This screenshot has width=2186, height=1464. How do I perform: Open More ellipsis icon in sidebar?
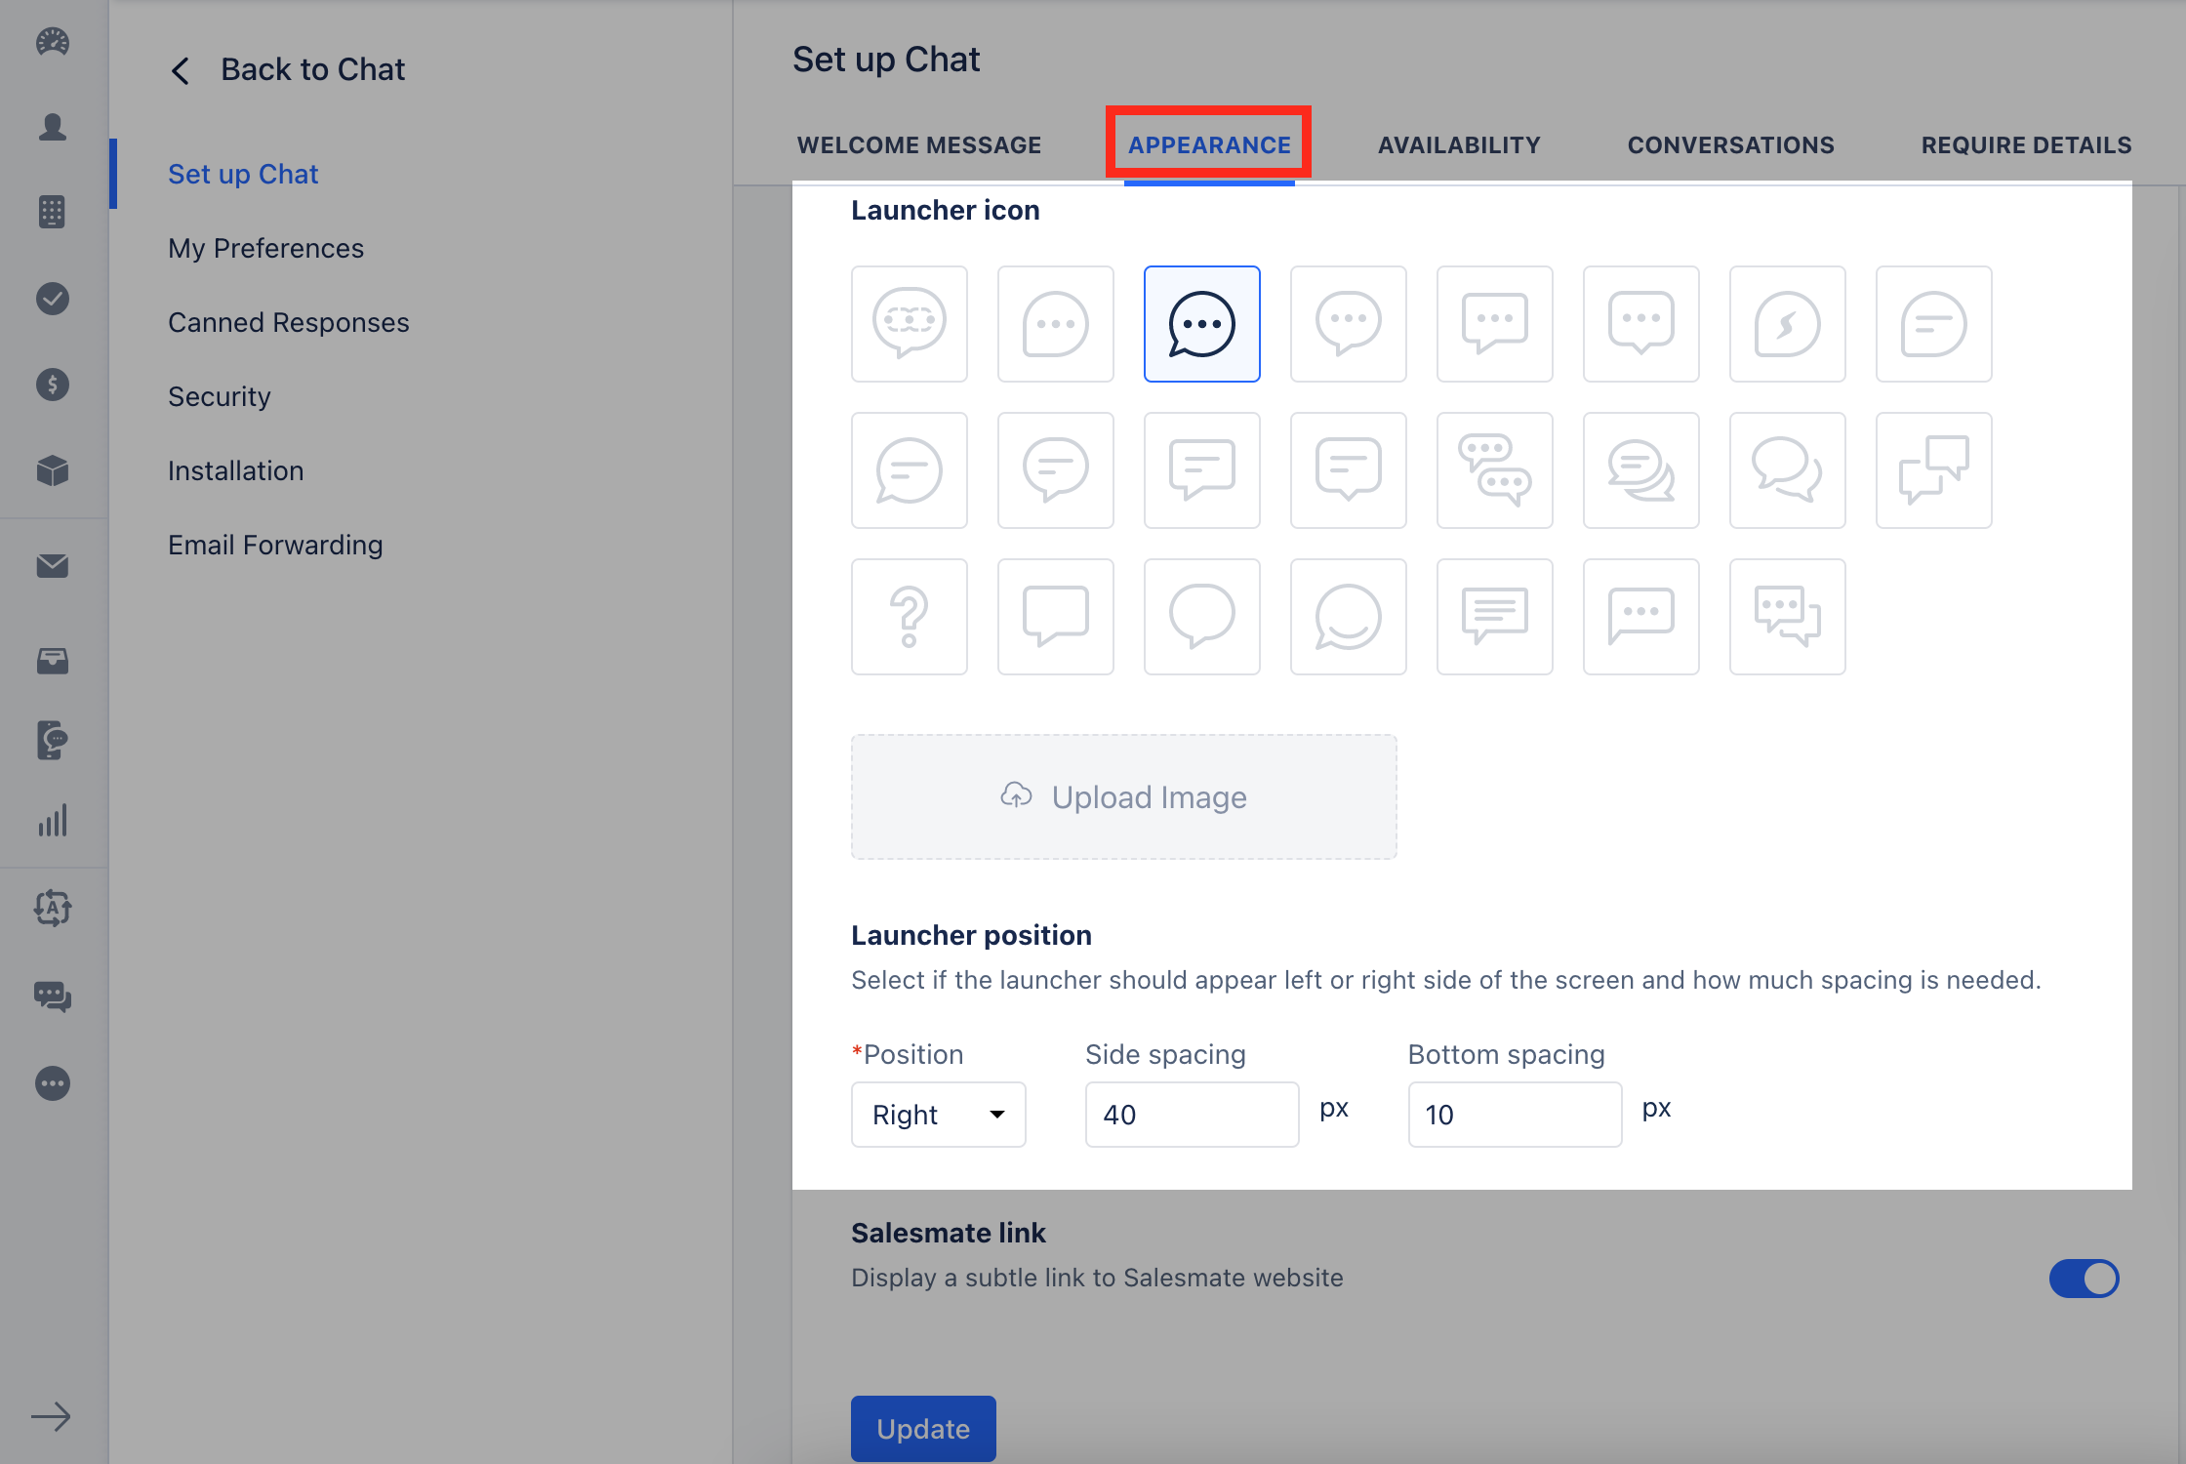click(53, 1083)
